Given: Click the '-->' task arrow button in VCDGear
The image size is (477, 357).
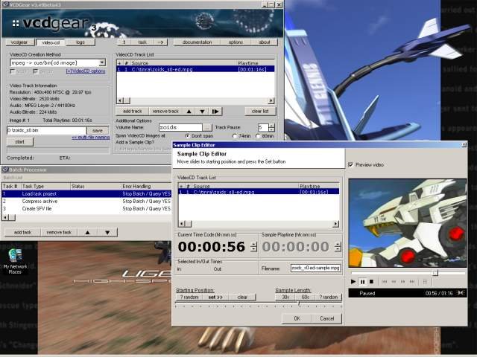Looking at the screenshot, I should coord(161,42).
